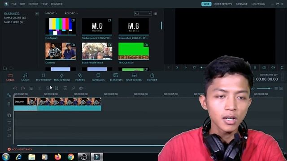Open the File menu

(x=14, y=4)
